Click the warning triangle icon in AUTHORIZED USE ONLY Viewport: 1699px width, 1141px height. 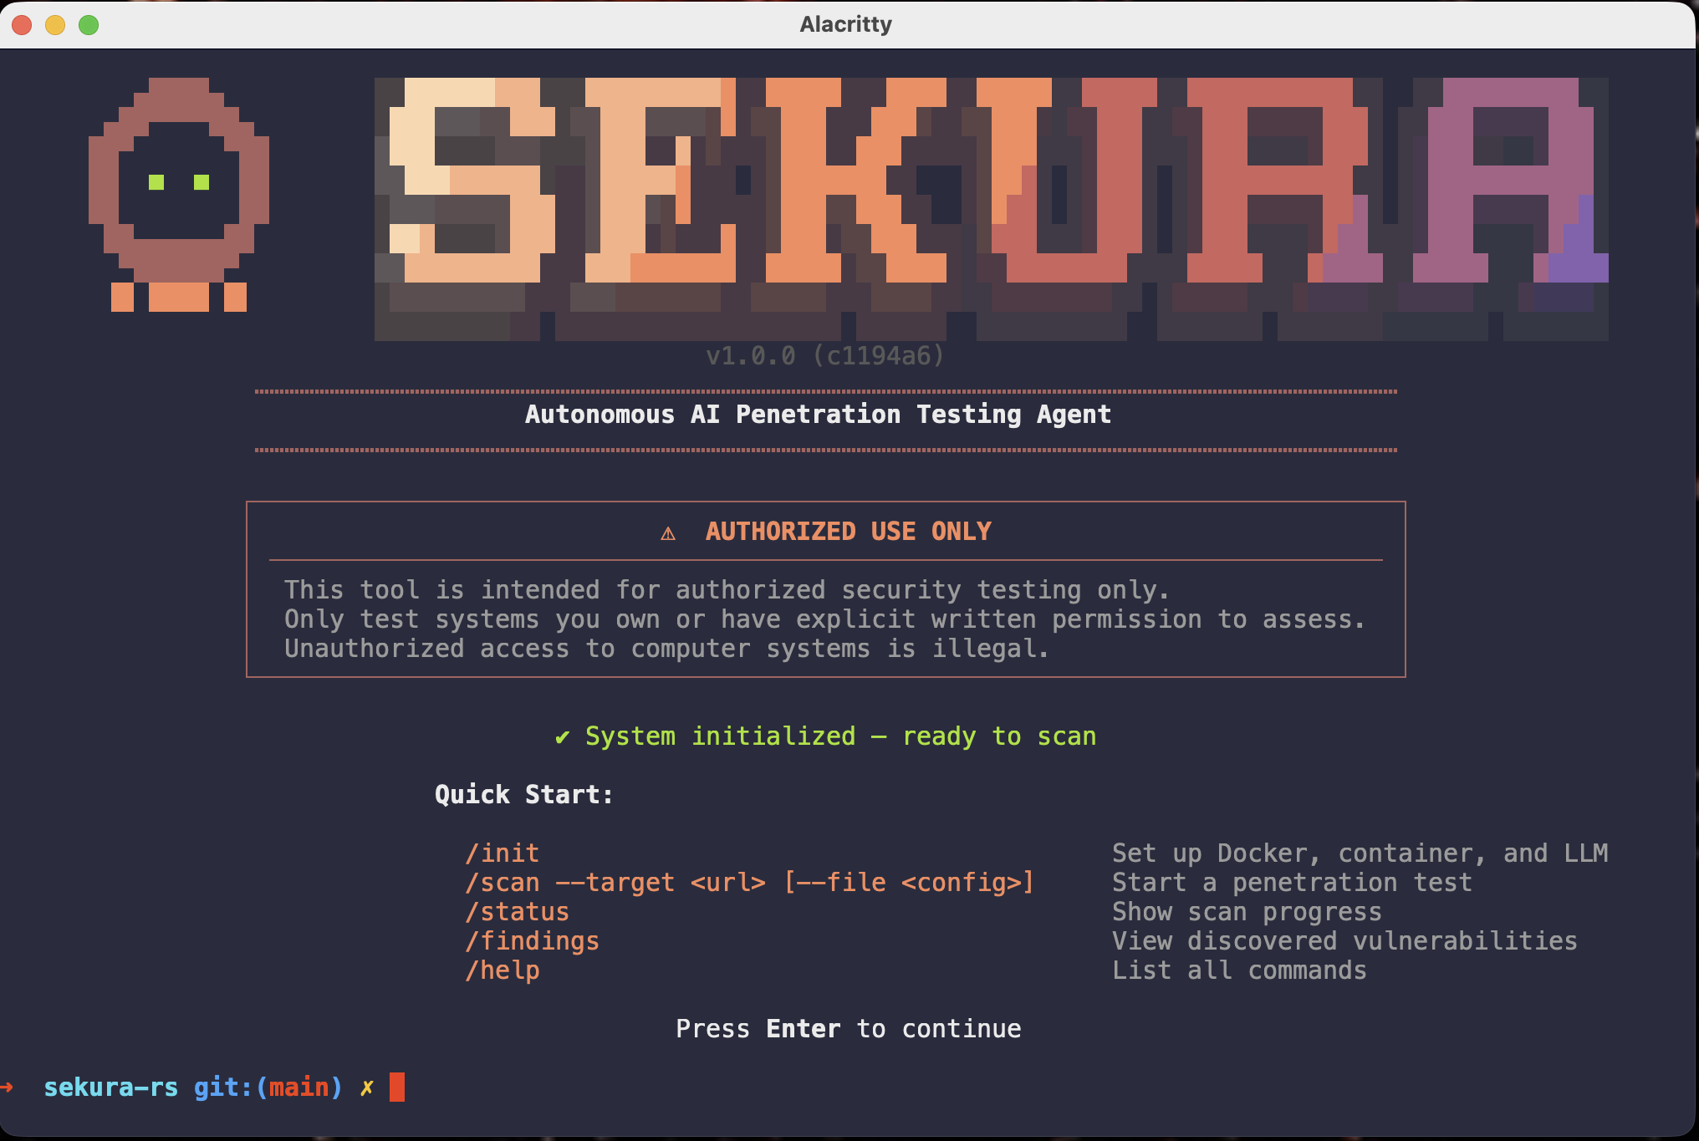[668, 532]
